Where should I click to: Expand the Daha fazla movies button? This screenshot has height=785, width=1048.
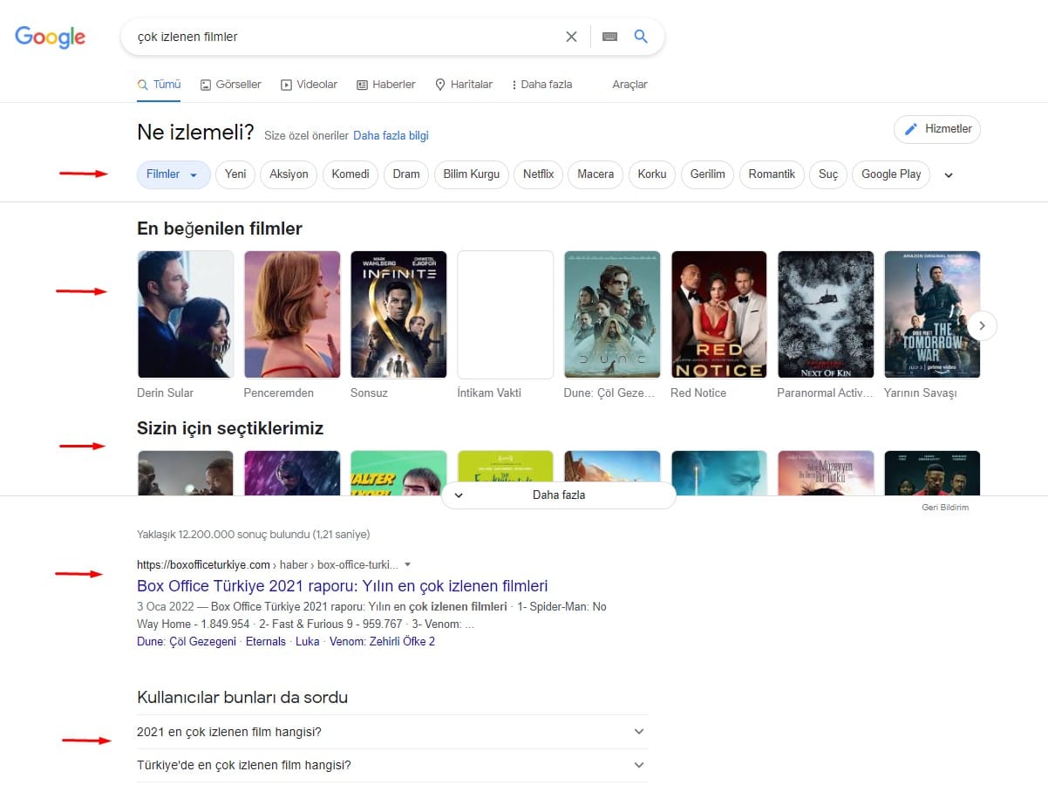pyautogui.click(x=559, y=495)
